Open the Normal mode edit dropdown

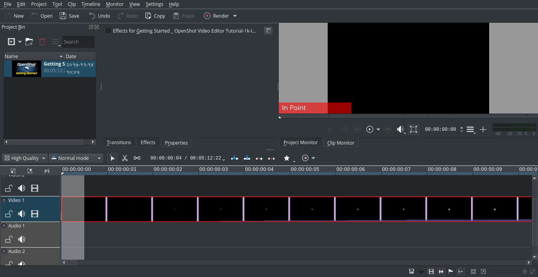pos(76,158)
